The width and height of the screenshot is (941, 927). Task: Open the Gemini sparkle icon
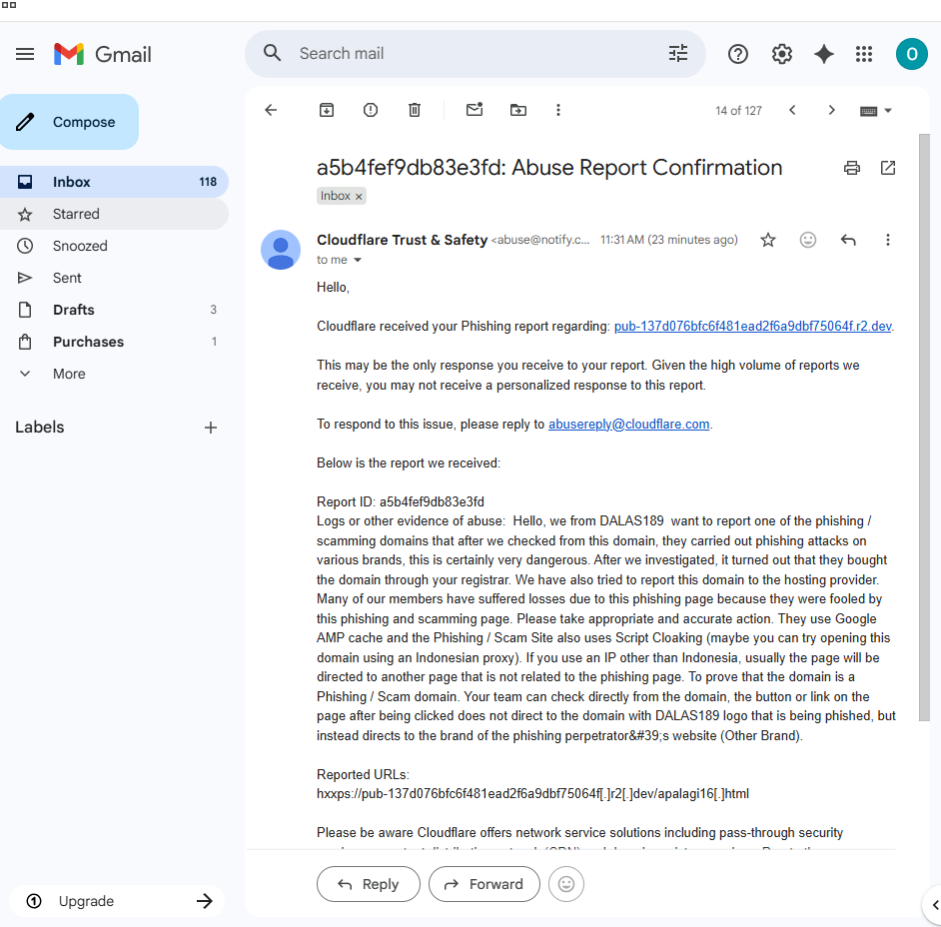[x=823, y=54]
